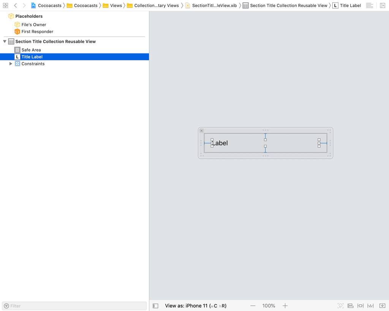Open the Embed In Stack tool
The image size is (389, 311).
350,306
